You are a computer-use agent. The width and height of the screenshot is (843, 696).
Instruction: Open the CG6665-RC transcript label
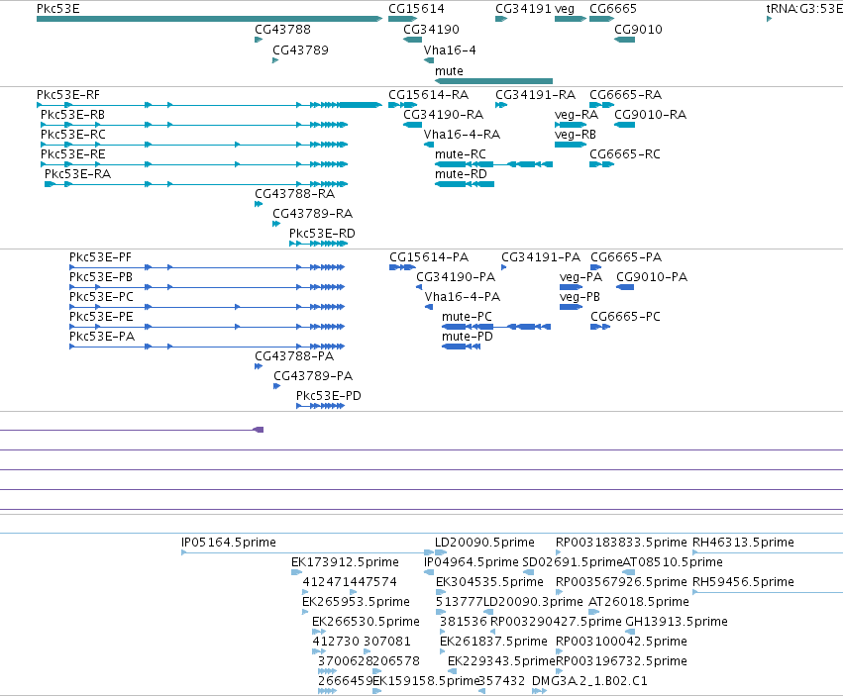625,154
